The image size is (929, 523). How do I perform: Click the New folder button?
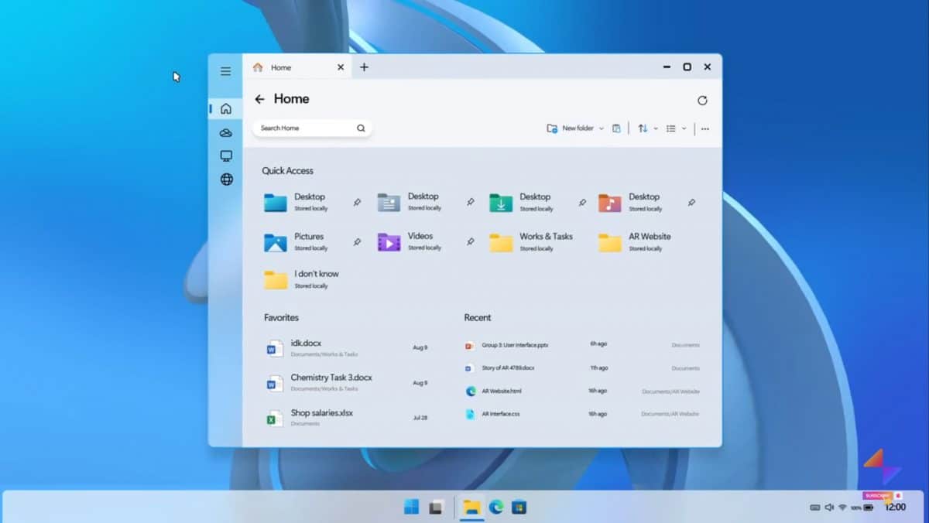(573, 128)
